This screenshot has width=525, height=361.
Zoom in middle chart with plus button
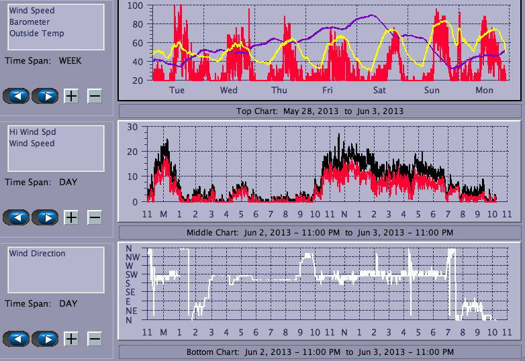(71, 217)
